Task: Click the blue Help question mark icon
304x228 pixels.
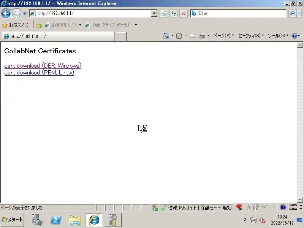Action: [294, 36]
